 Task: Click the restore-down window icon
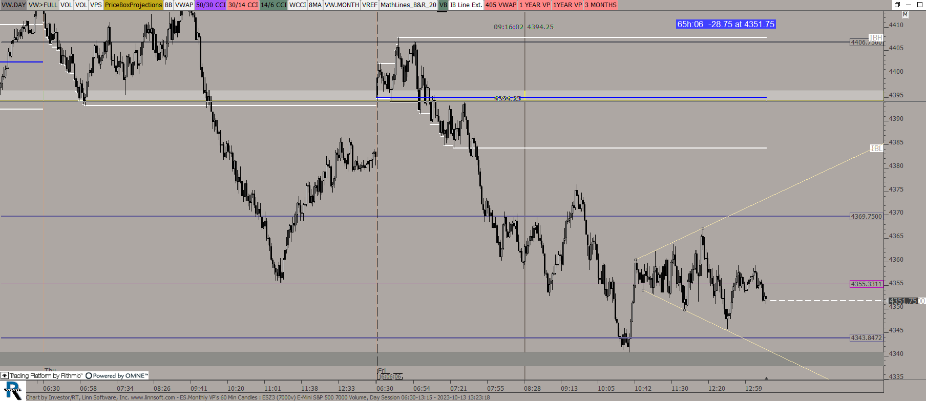(x=897, y=5)
